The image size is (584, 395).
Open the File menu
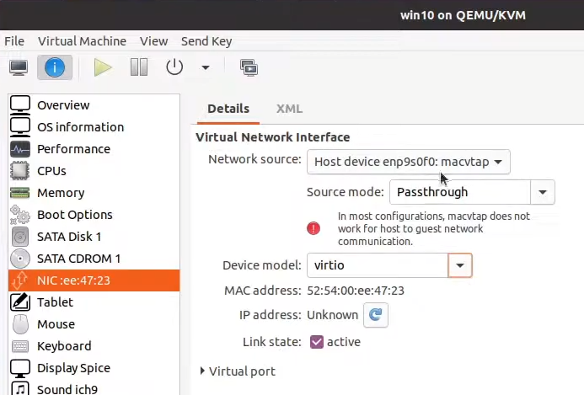click(14, 41)
